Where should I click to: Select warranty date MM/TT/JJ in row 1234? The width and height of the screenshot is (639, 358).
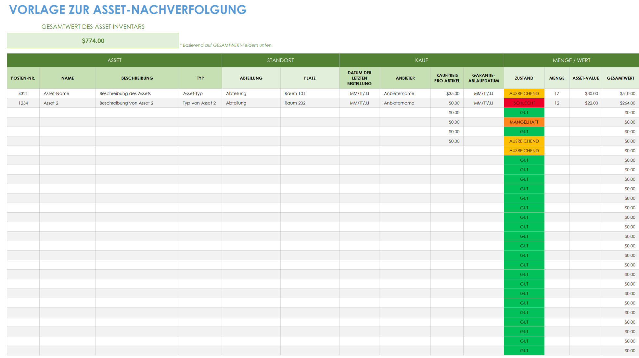[483, 103]
